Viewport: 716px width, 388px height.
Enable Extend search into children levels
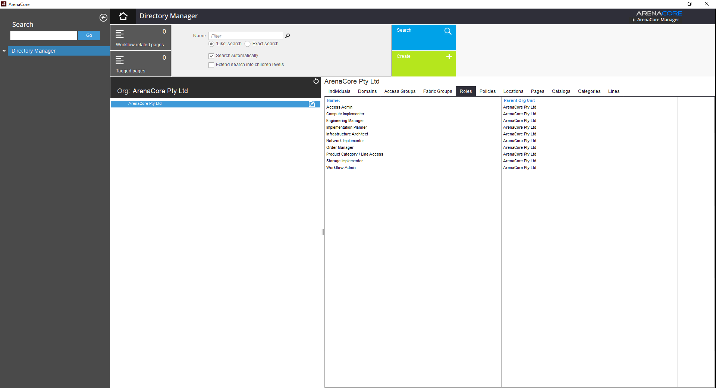coord(211,65)
